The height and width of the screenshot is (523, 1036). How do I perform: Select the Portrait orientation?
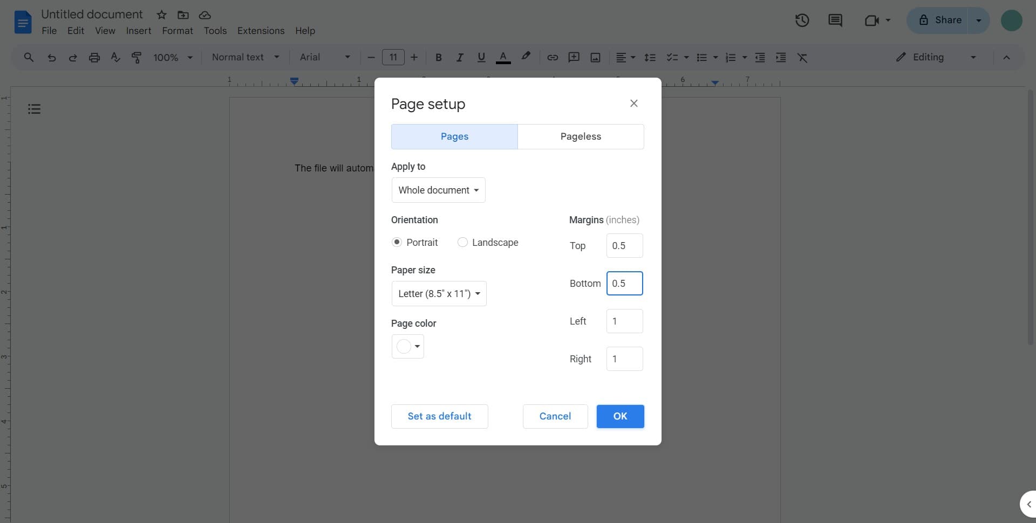coord(397,242)
